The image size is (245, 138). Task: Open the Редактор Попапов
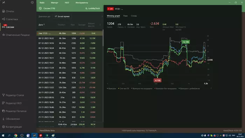(x=14, y=111)
